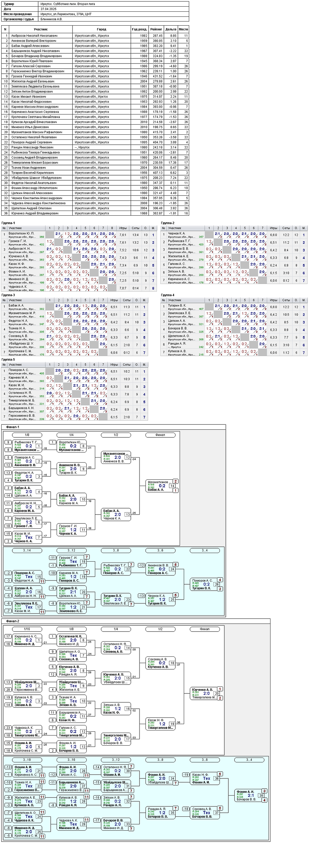Viewport: 310px width, 843px height.
Task: Click the '3...16' consolation round label
Action: coord(71,760)
